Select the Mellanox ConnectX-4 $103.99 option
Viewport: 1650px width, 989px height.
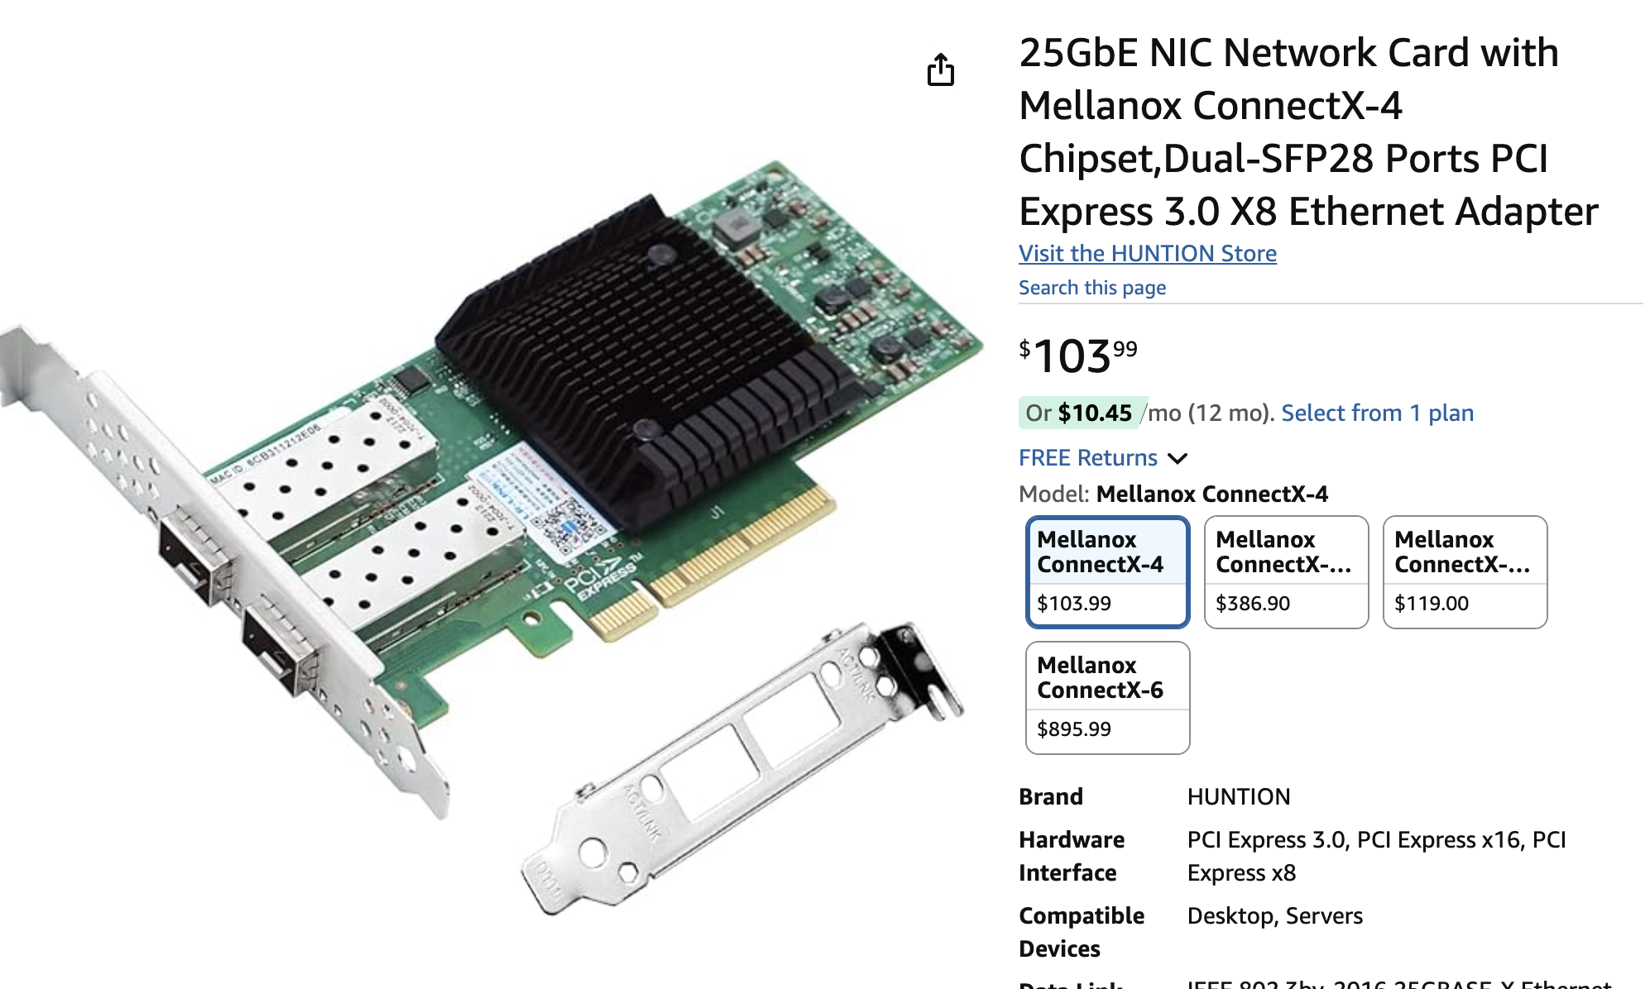click(1107, 572)
